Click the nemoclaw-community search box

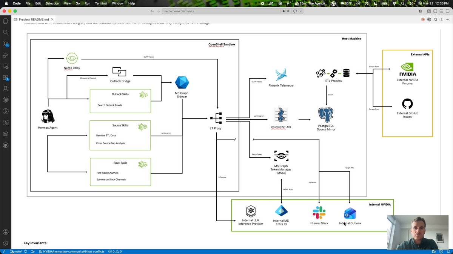click(221, 11)
